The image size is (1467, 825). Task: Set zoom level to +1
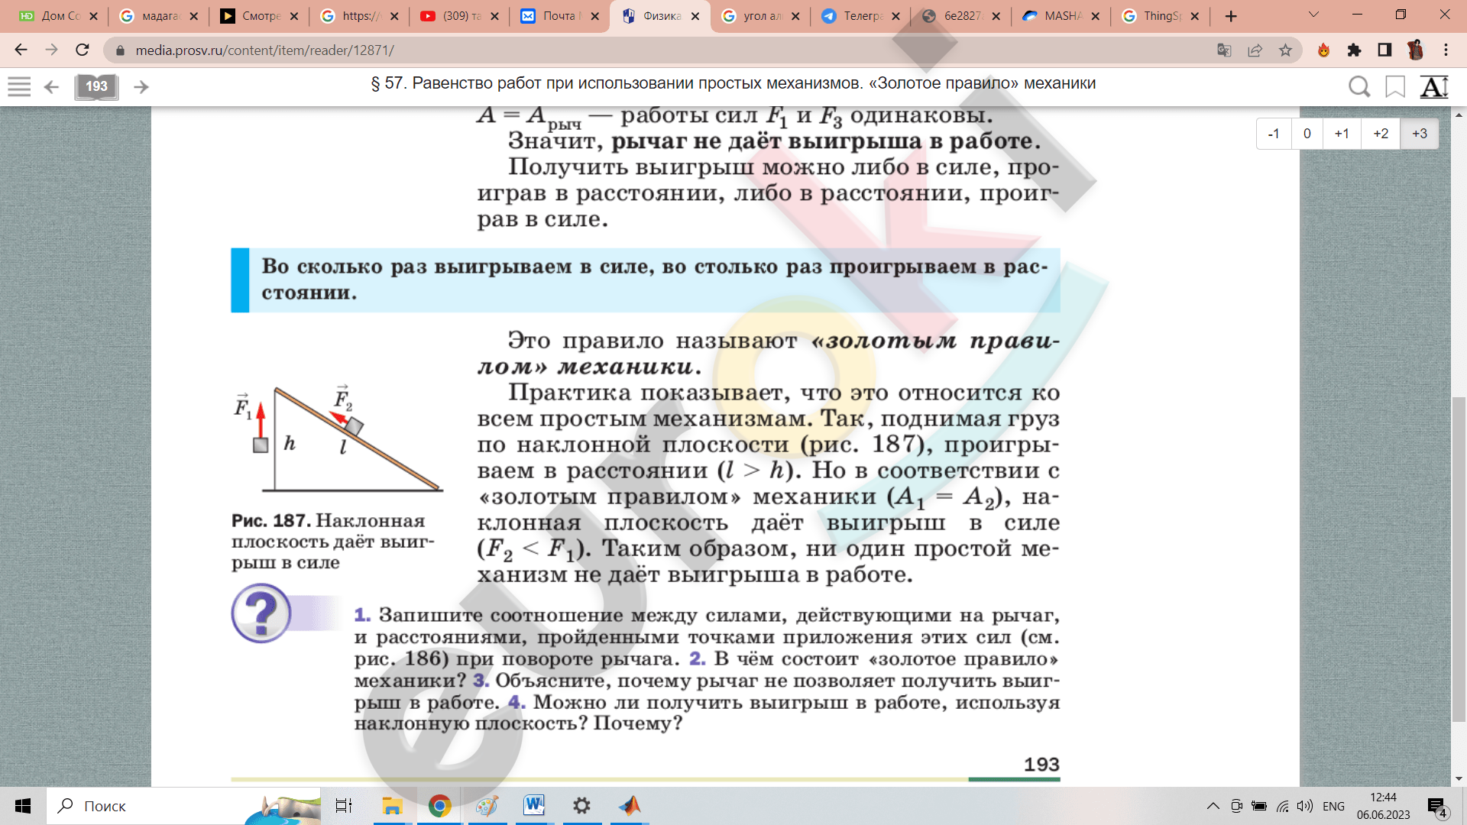pyautogui.click(x=1342, y=134)
